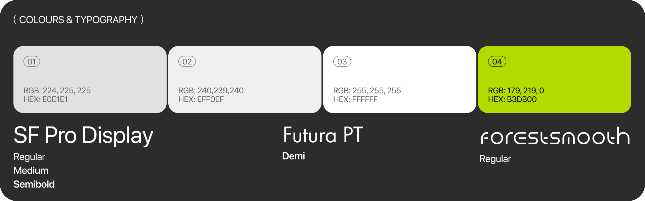Screen dimensions: 645x201
Task: Click the forestsmooth typeface sample
Action: coord(555,136)
